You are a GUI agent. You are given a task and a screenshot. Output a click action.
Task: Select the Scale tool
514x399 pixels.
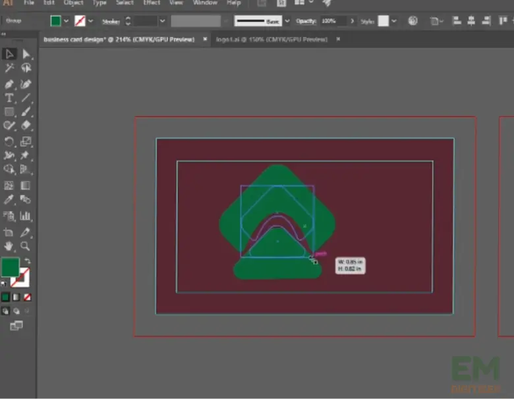[26, 141]
